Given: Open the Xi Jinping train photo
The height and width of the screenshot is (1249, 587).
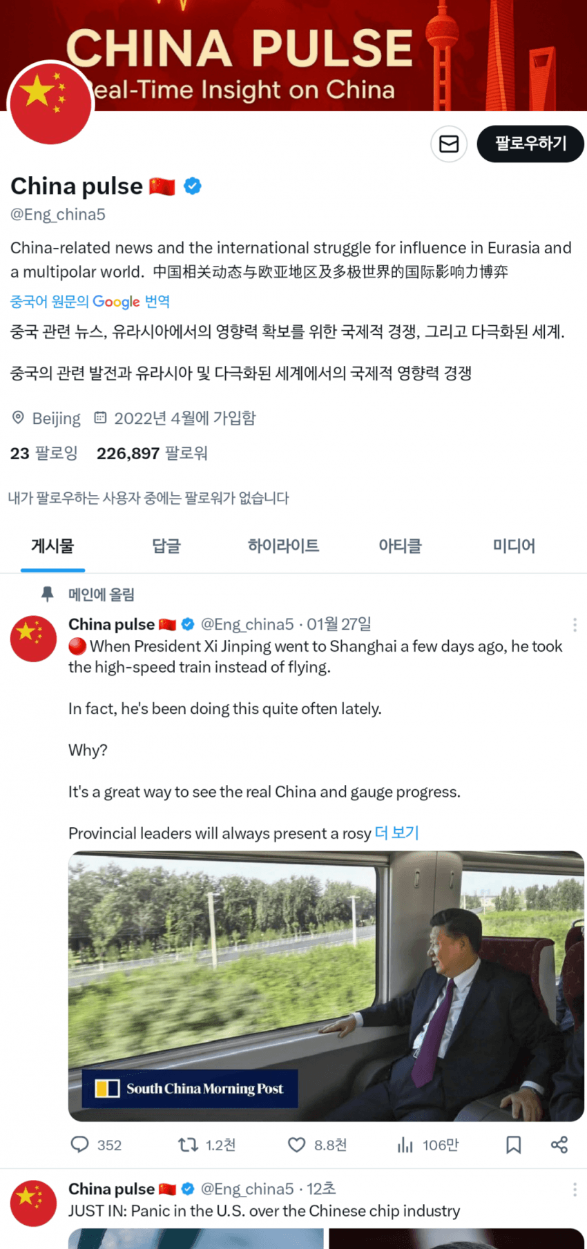Looking at the screenshot, I should coord(326,986).
